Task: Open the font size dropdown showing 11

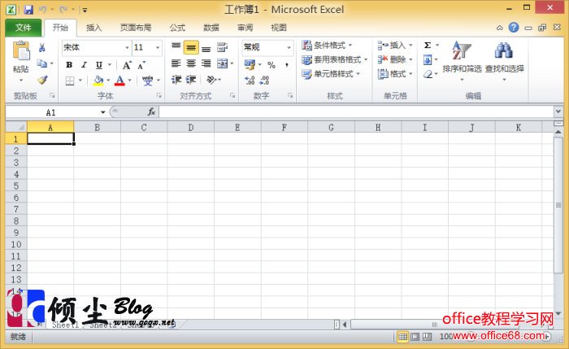Action: (158, 47)
